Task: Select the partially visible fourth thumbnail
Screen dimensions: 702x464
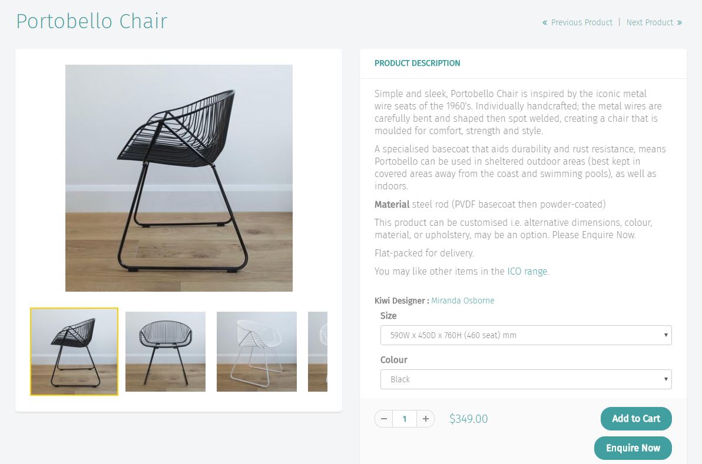Action: click(317, 351)
